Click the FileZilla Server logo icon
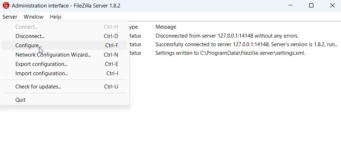The image size is (341, 164). tap(6, 6)
